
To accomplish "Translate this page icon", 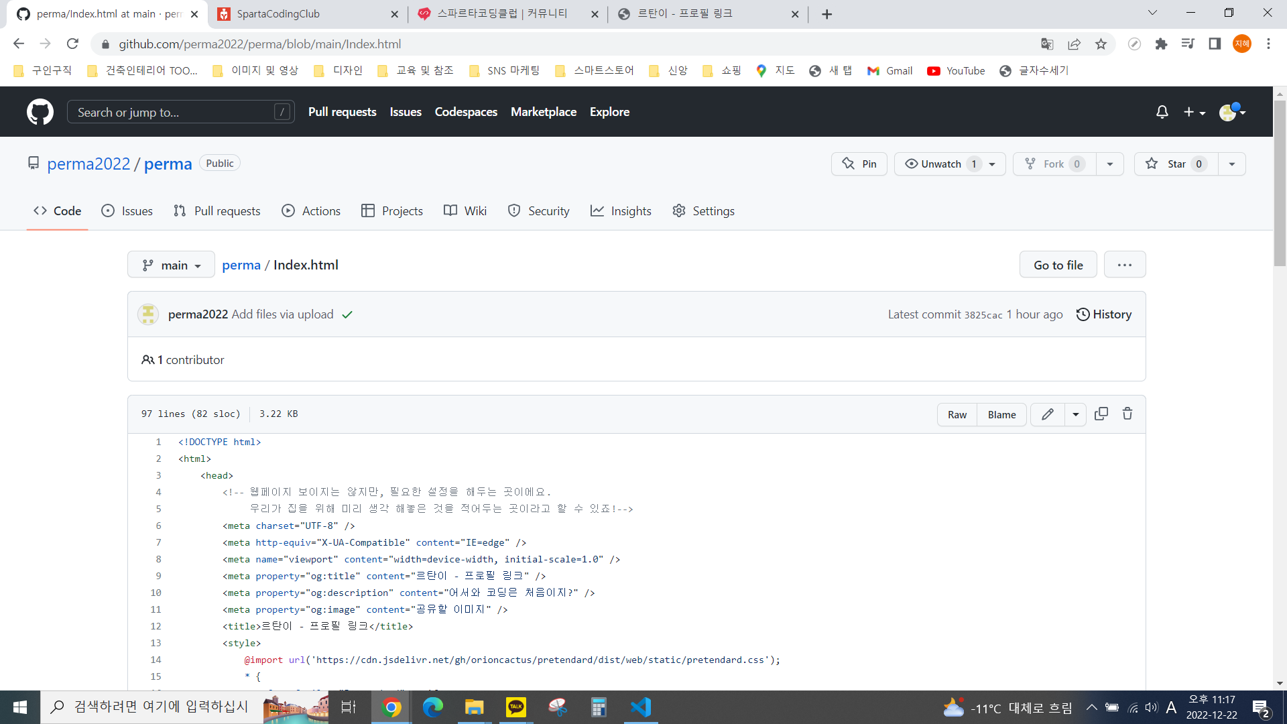I will pos(1047,44).
